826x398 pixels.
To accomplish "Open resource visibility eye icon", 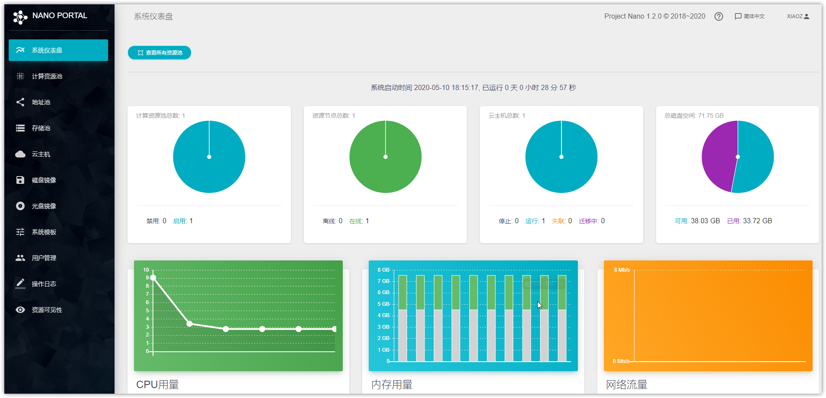I will 20,310.
